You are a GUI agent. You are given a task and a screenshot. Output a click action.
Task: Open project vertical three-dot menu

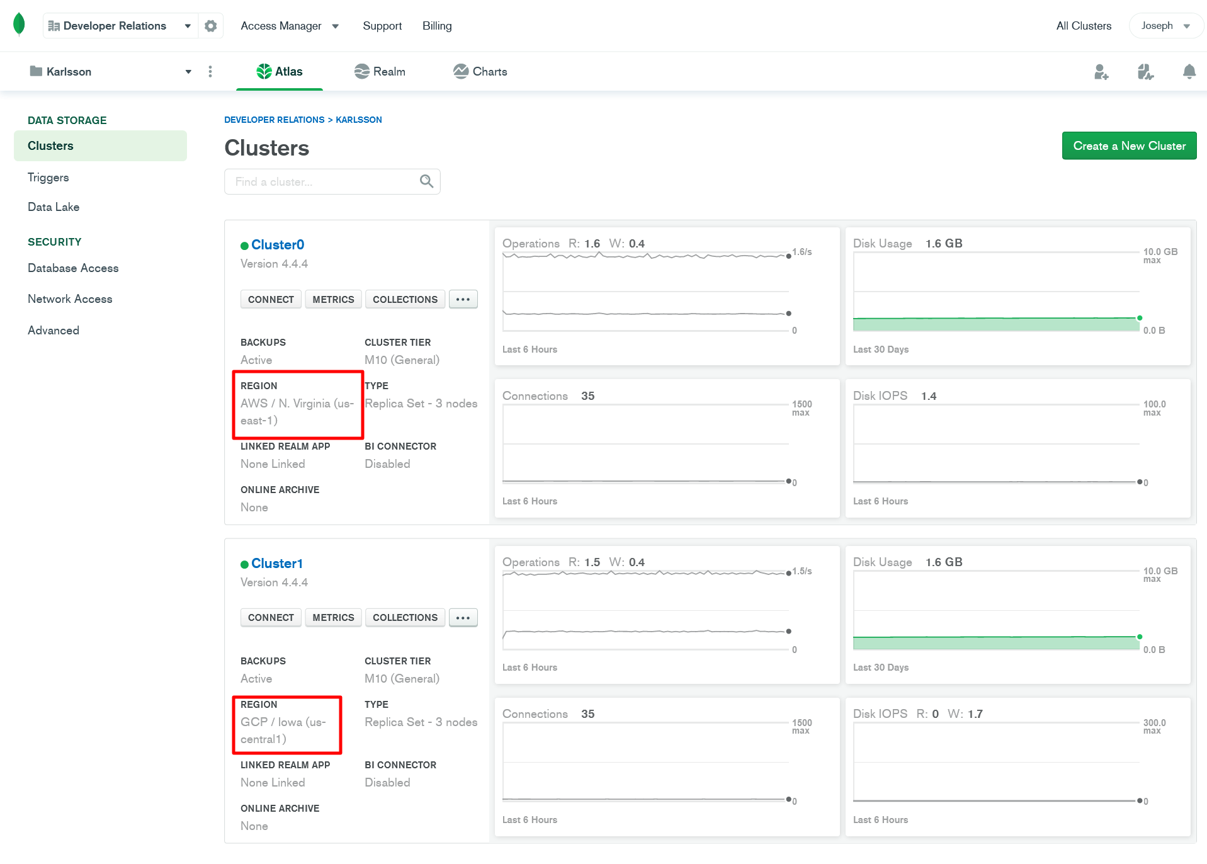210,72
